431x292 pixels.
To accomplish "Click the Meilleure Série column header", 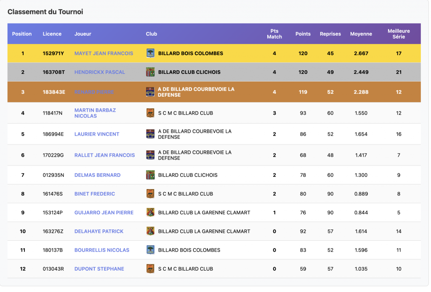I will [x=398, y=34].
